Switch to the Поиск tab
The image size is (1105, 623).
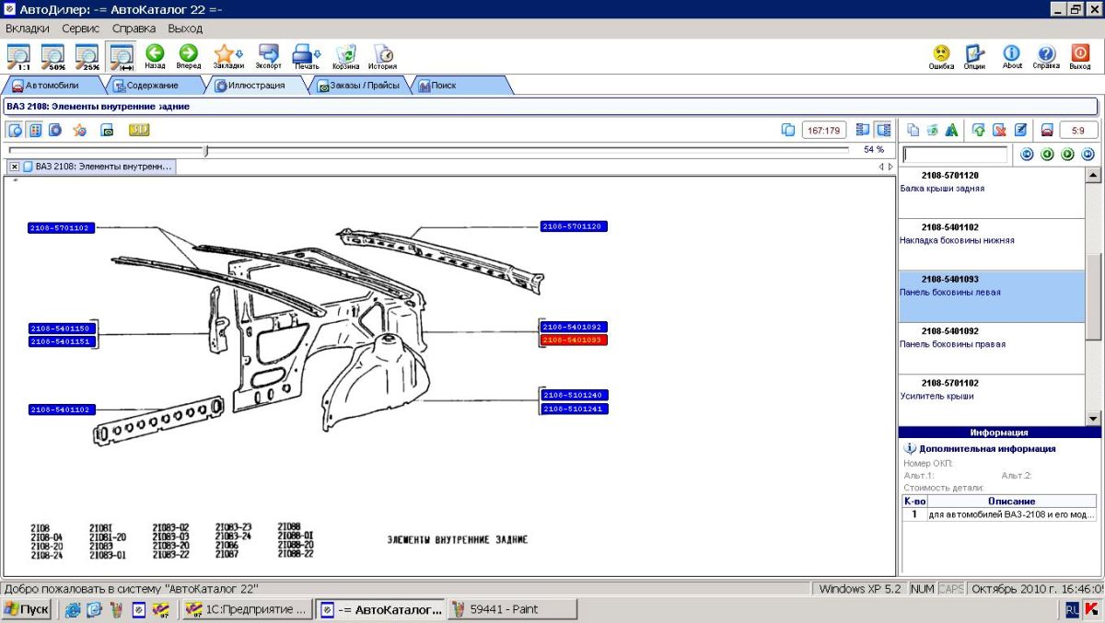460,86
